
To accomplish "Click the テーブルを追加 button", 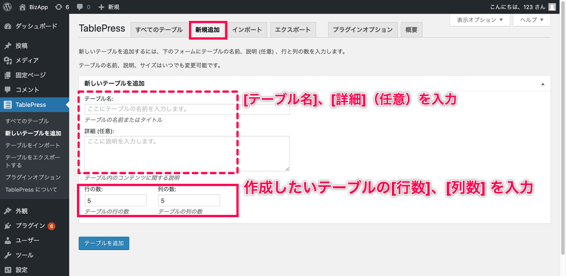I will [x=104, y=243].
